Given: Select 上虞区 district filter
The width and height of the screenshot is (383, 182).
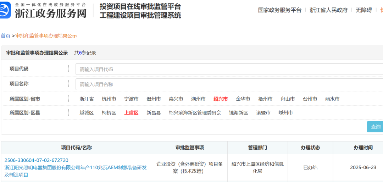Looking at the screenshot, I should (x=131, y=113).
